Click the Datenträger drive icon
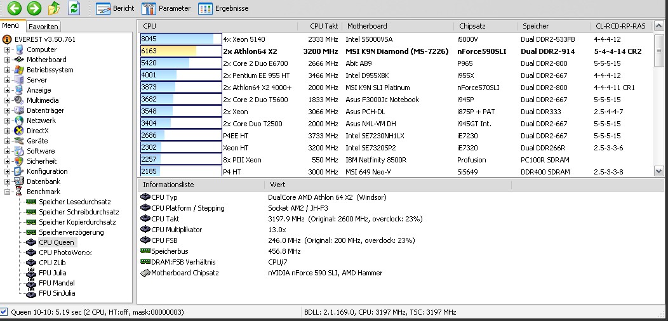The width and height of the screenshot is (668, 321). pyautogui.click(x=19, y=110)
